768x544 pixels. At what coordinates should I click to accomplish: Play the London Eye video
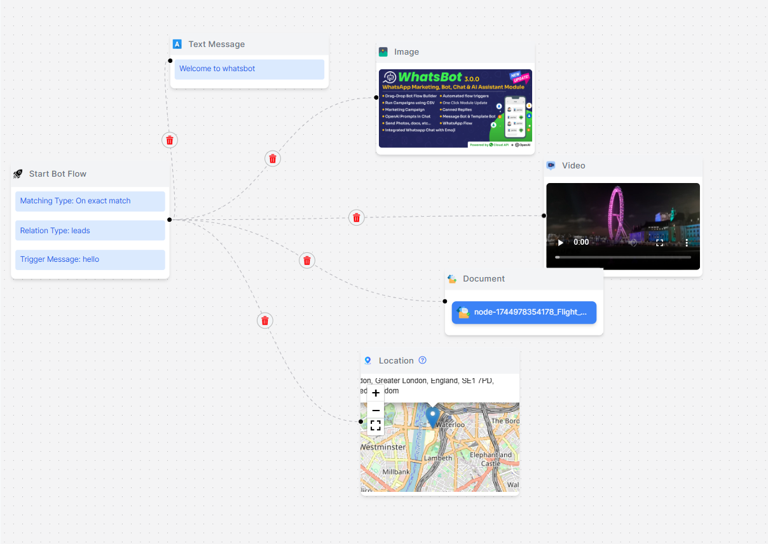click(x=560, y=243)
